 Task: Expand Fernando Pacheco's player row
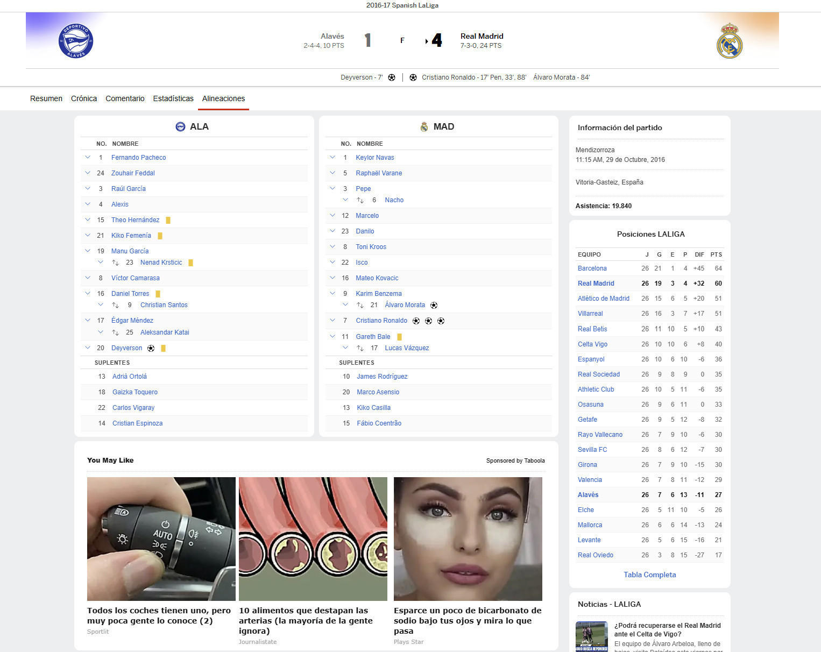(88, 158)
